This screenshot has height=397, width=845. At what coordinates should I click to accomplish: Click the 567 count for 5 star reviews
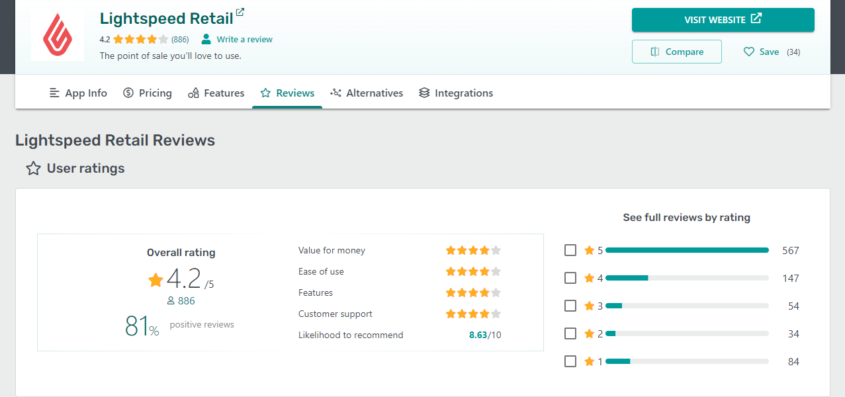coord(790,251)
